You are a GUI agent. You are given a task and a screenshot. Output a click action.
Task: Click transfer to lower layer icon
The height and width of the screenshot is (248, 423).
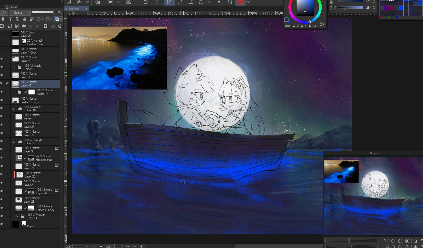[x=31, y=26]
